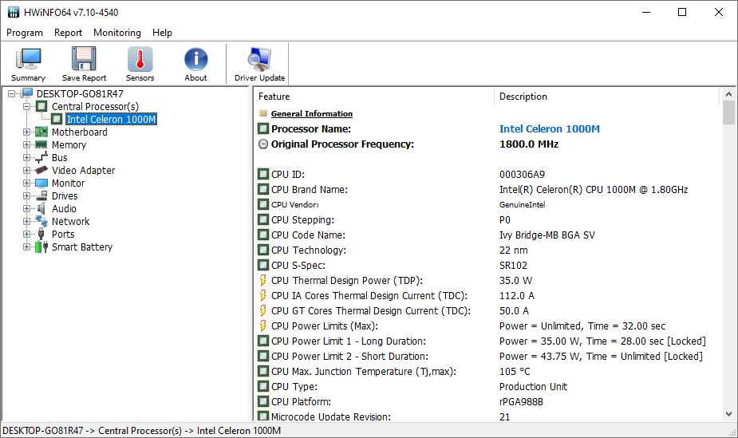This screenshot has height=438, width=738.
Task: Click the lightning icon beside CPU Thermal Design Power
Action: pos(263,280)
